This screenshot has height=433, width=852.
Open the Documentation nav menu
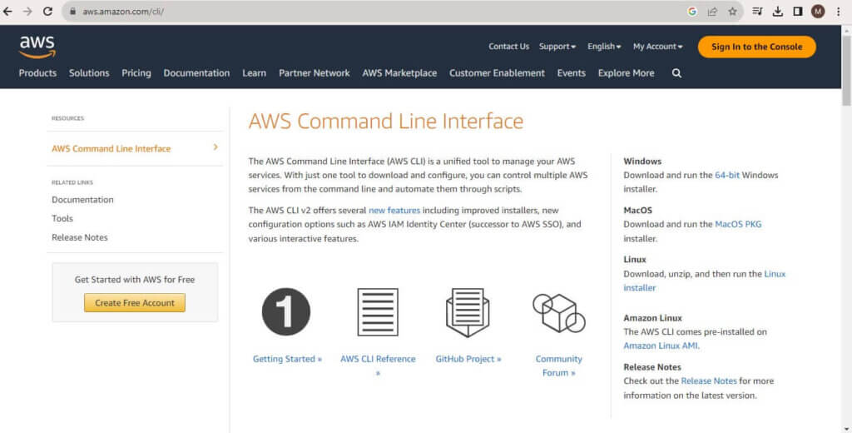196,73
